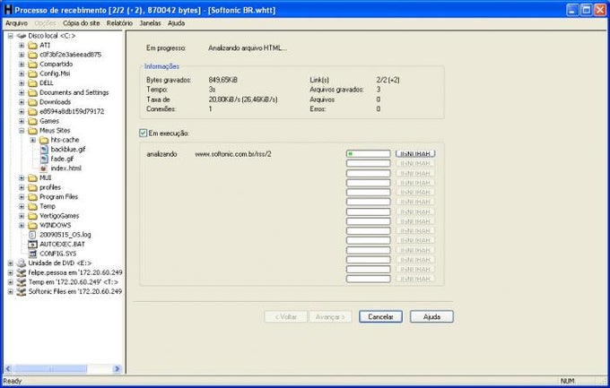Click the Ajuda button at the bottom
Image resolution: width=610 pixels, height=388 pixels.
[x=431, y=316]
